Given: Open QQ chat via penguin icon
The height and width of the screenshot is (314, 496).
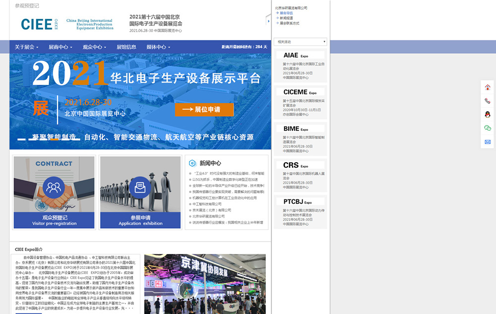Looking at the screenshot, I should point(488,115).
